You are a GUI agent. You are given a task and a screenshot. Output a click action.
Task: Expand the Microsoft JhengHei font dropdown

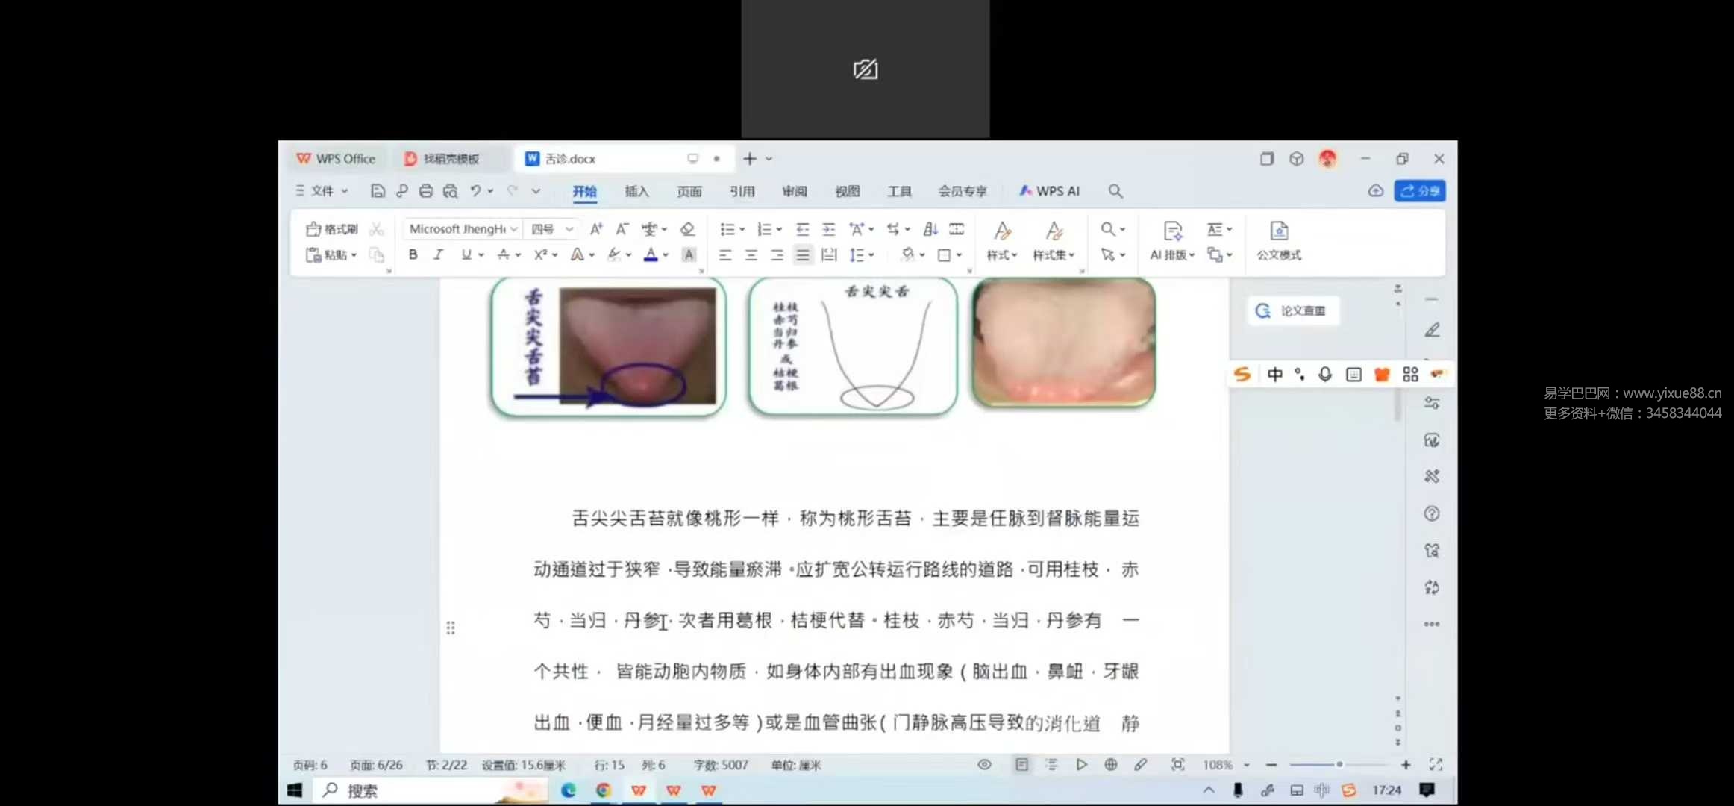(x=514, y=229)
